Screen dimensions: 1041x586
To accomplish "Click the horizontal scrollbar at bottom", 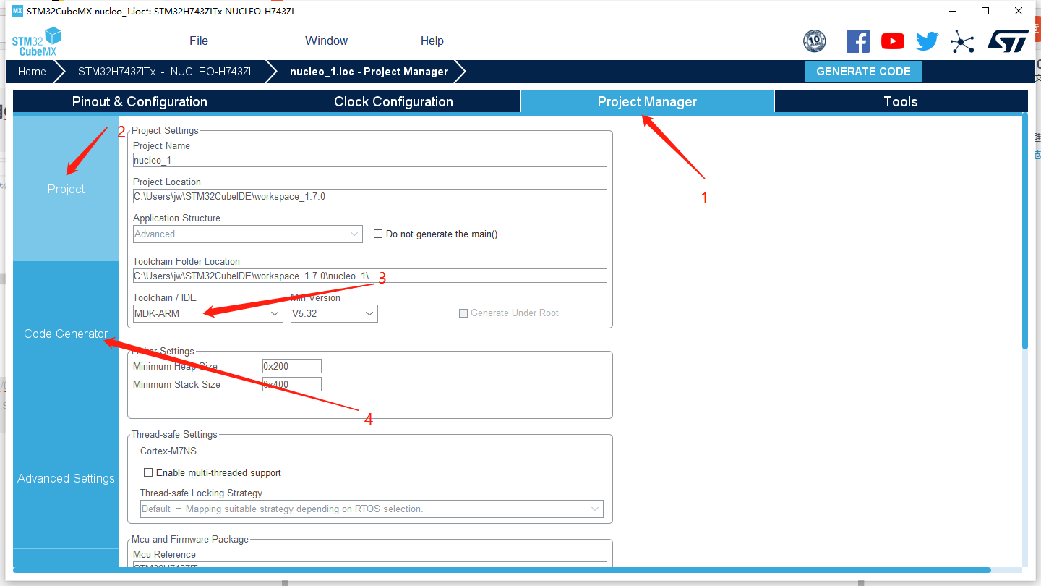I will point(502,570).
